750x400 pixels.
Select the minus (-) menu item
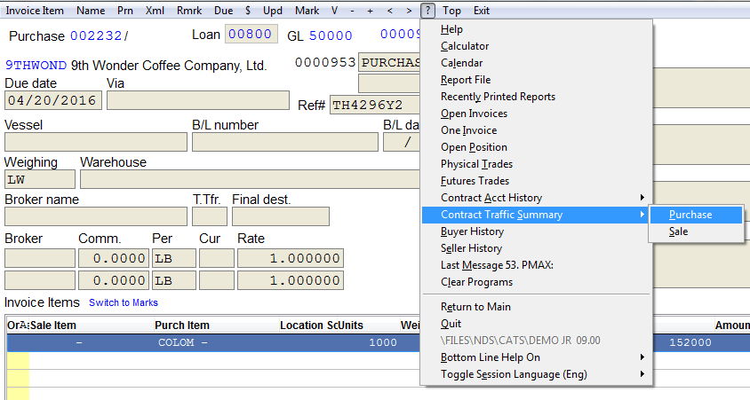[352, 11]
